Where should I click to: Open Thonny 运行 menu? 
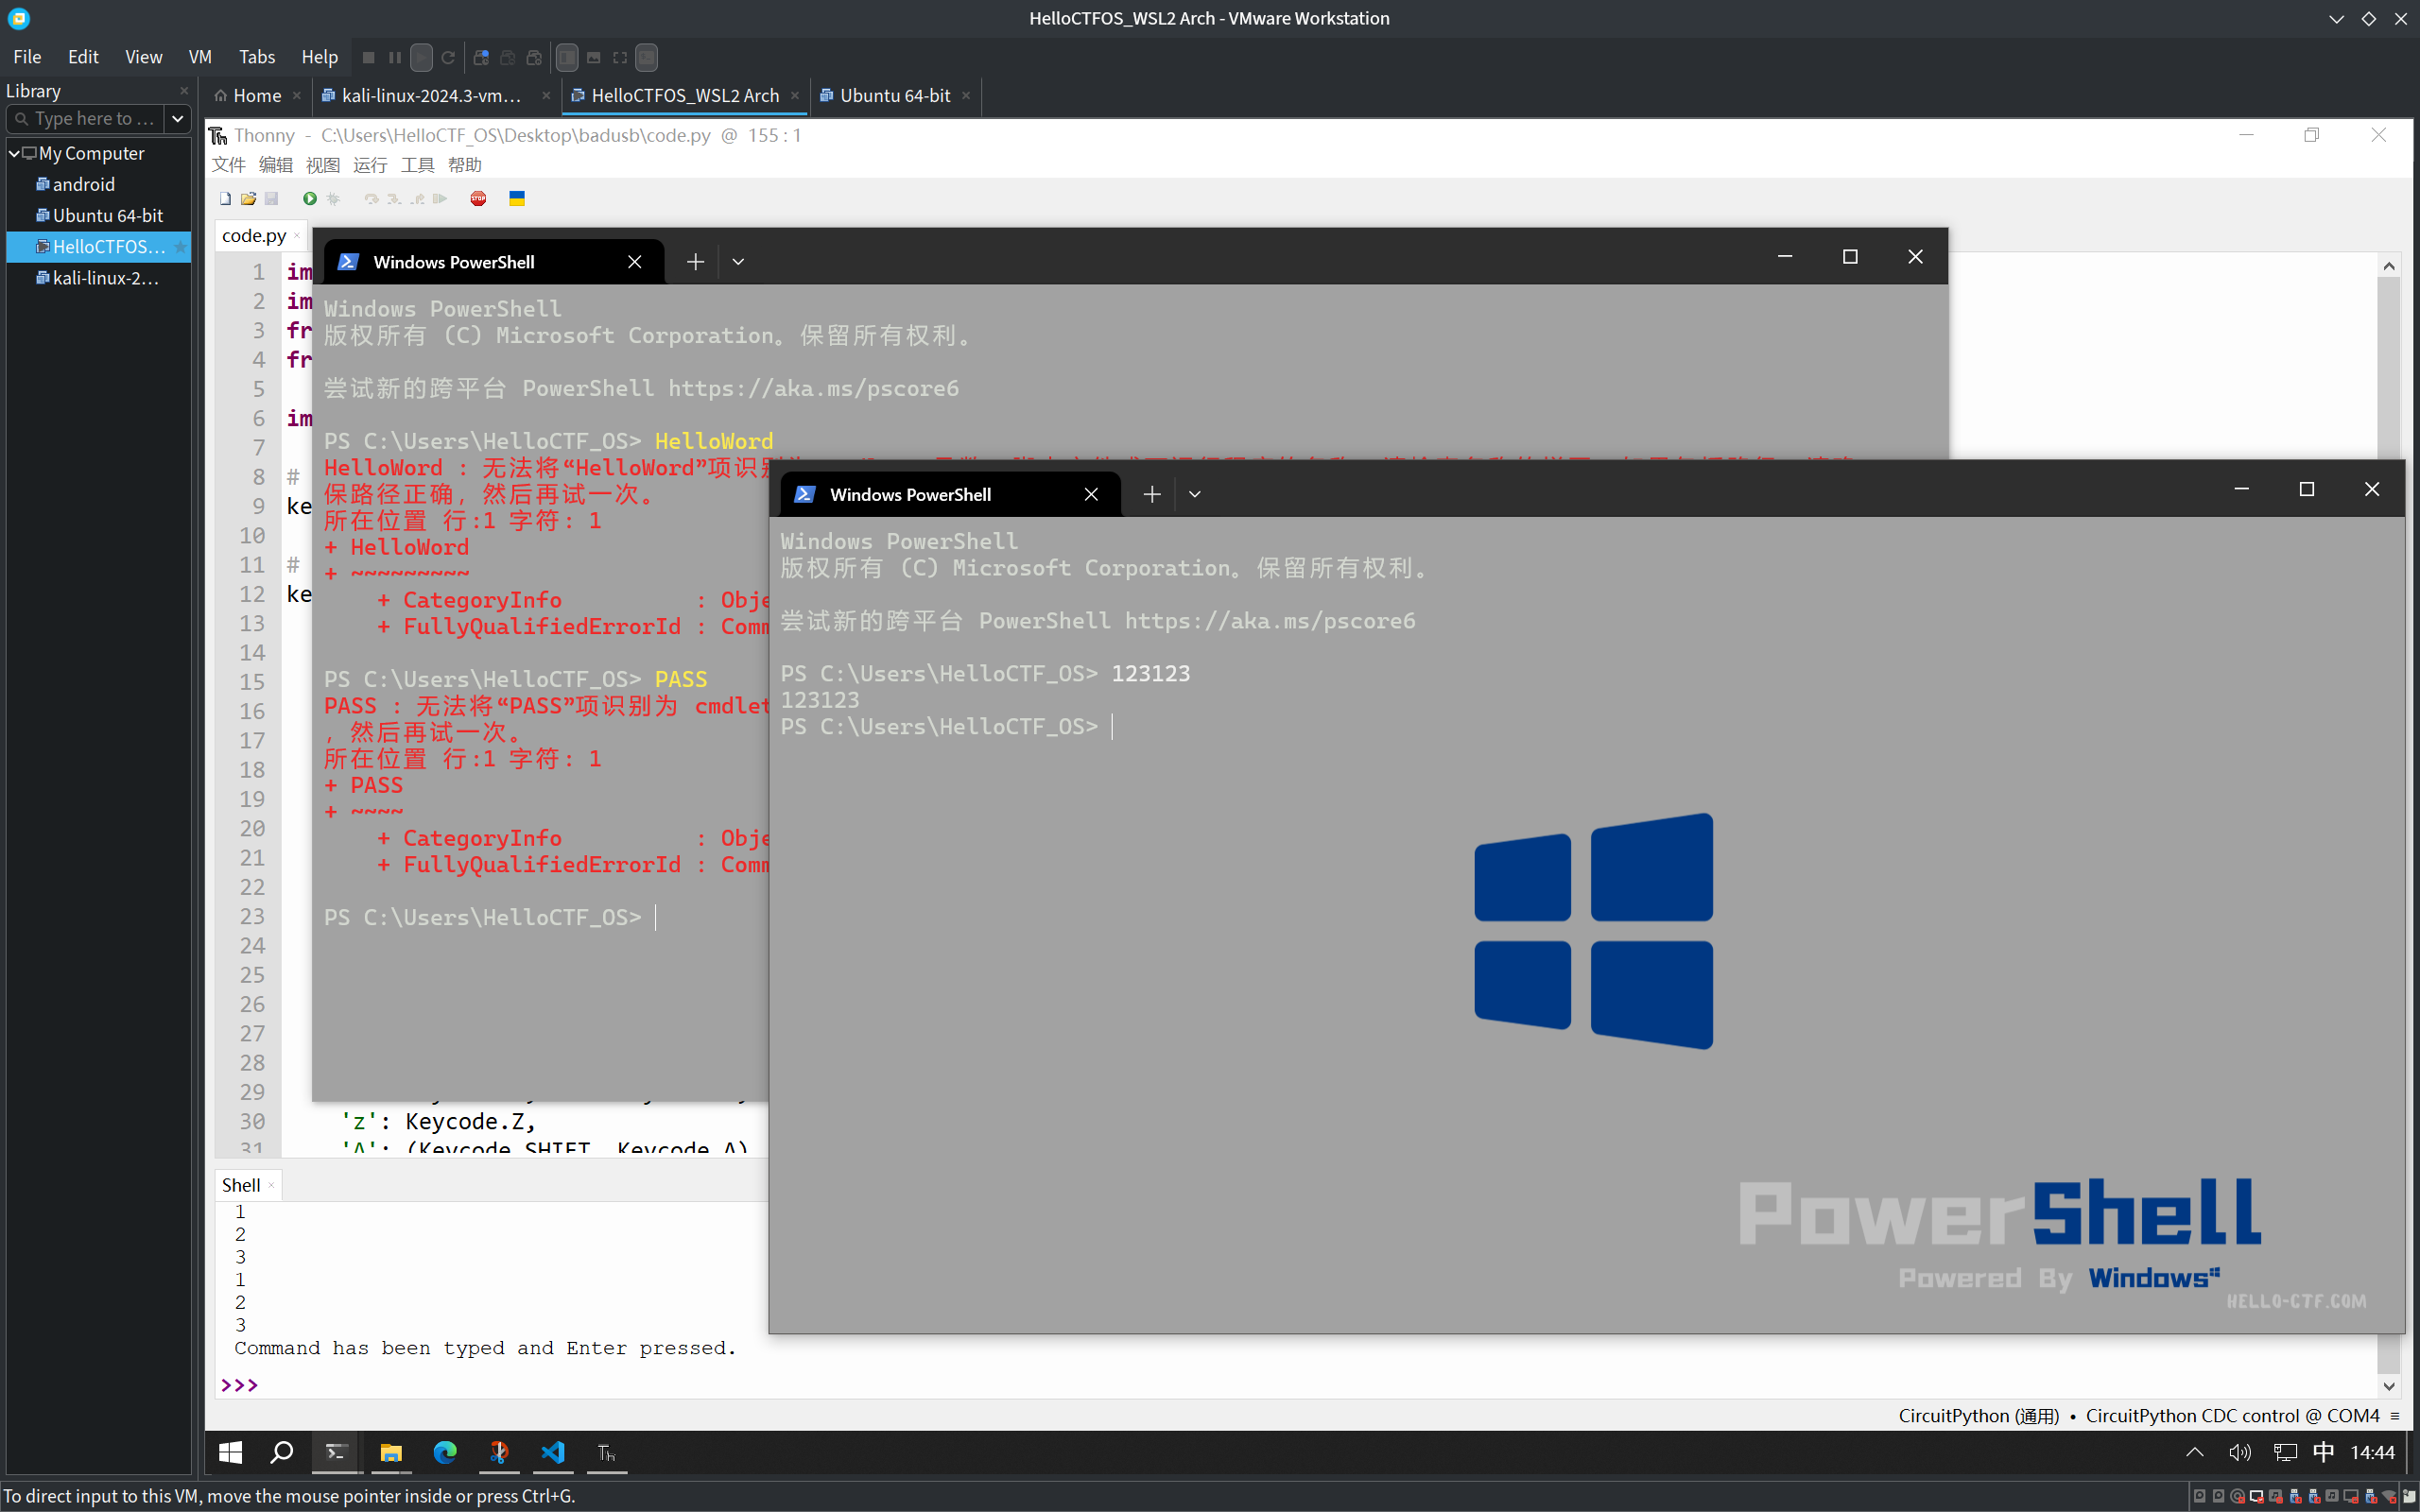click(x=370, y=165)
